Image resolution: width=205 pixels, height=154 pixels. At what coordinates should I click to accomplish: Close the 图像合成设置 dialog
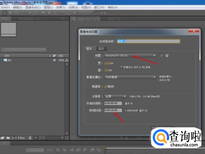click(194, 31)
